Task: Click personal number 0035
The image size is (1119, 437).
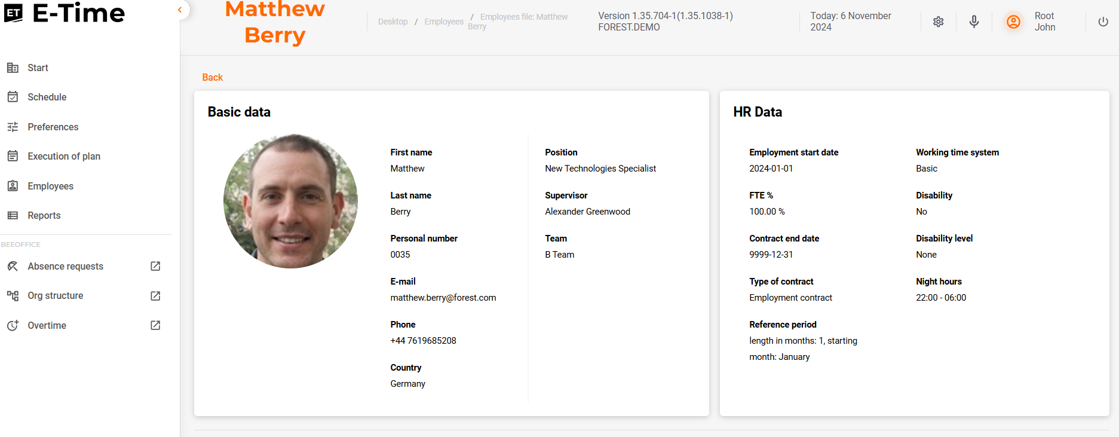Action: pyautogui.click(x=400, y=255)
